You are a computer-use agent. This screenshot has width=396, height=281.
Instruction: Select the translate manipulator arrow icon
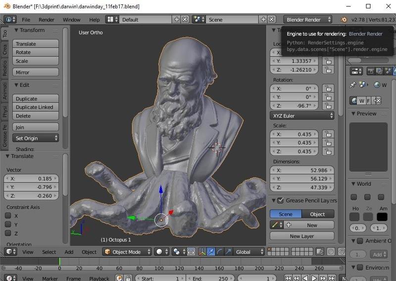211,252
